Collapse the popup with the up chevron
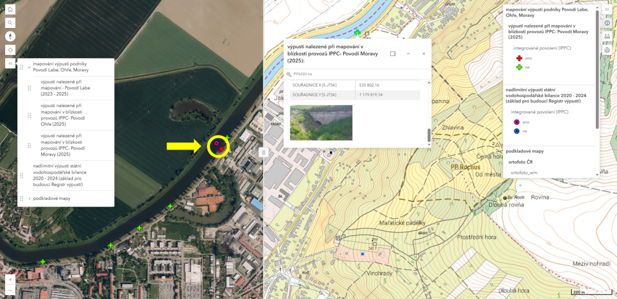The image size is (617, 299). point(408,54)
